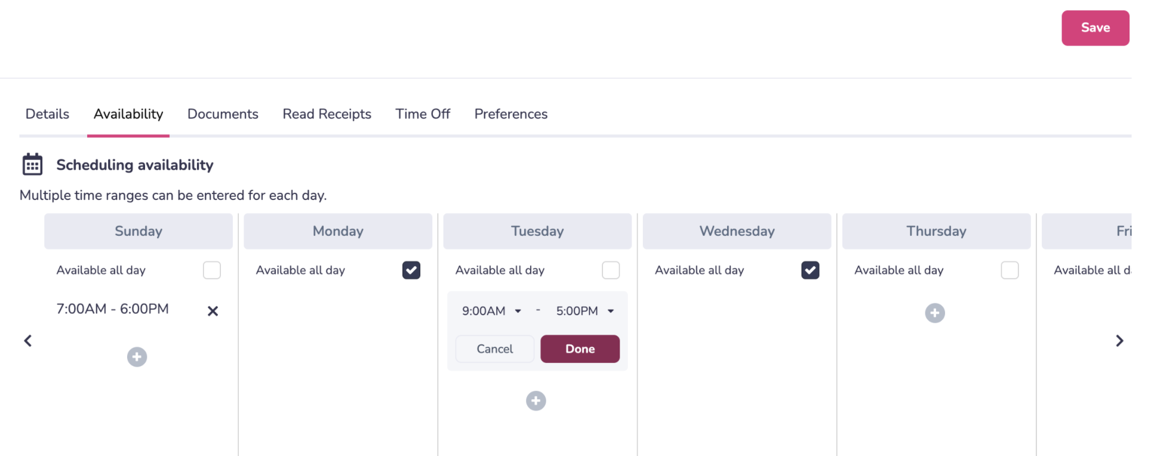Remove Sunday 7:00AM - 6:00PM time range

[213, 311]
